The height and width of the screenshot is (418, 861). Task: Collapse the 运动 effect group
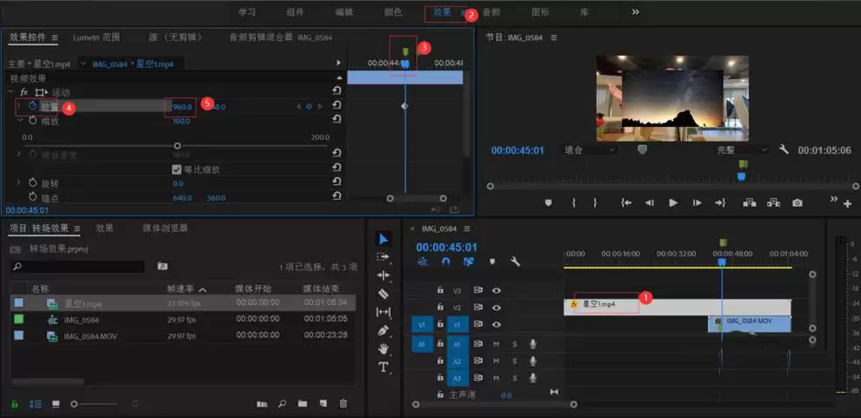pos(10,92)
